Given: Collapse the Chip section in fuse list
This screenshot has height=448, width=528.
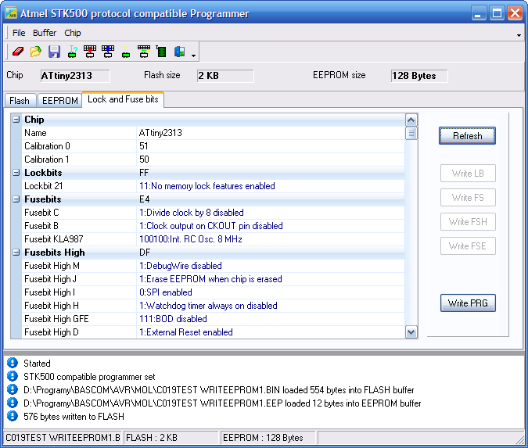Looking at the screenshot, I should pos(16,120).
